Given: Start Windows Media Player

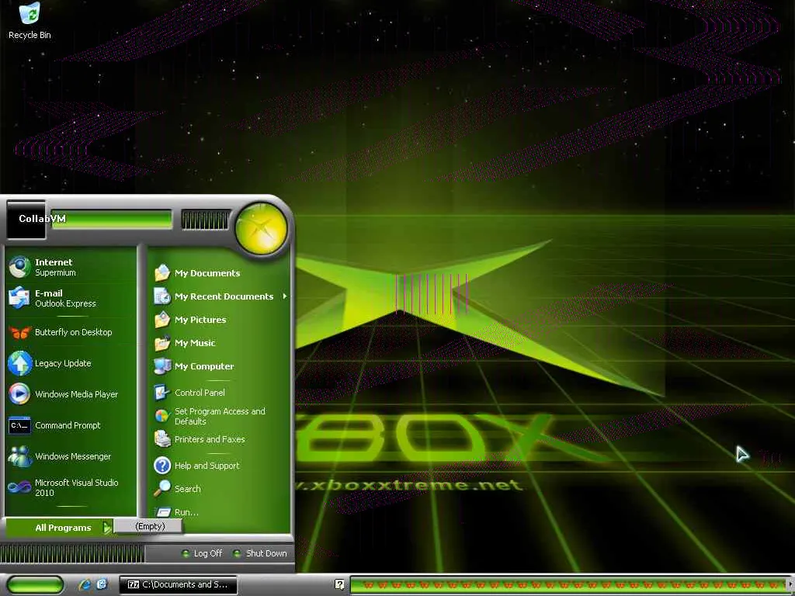Looking at the screenshot, I should (x=71, y=394).
